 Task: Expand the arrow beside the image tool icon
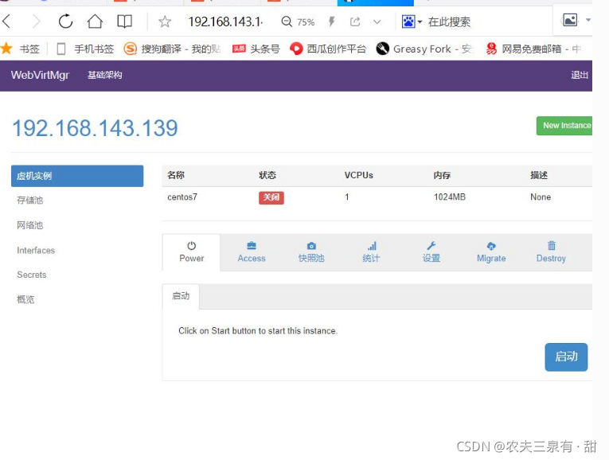pos(588,20)
